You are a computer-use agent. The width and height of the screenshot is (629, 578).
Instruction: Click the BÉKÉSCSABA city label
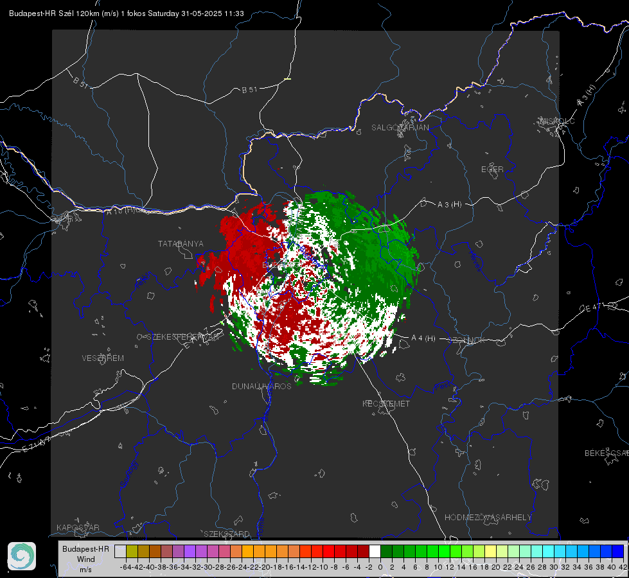(607, 453)
